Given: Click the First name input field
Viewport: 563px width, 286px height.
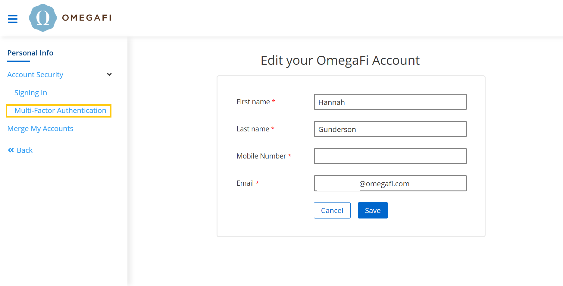Looking at the screenshot, I should click(390, 102).
